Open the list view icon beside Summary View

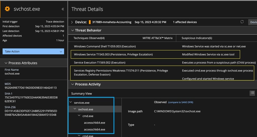(252, 93)
